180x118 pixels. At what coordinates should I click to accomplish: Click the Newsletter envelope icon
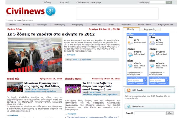(129, 106)
